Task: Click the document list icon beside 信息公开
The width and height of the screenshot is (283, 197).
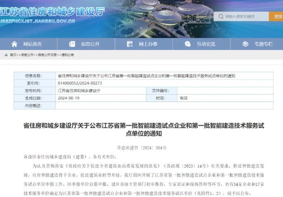Action: point(72,44)
